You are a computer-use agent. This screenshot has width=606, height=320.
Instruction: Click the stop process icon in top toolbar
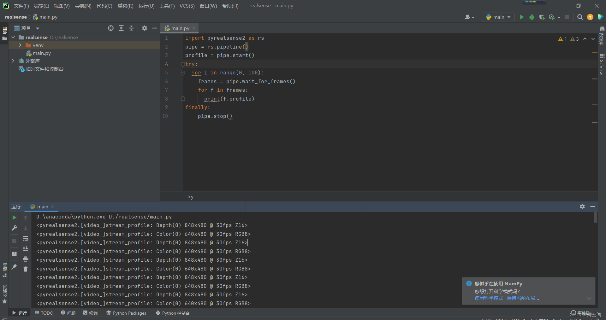pyautogui.click(x=567, y=17)
